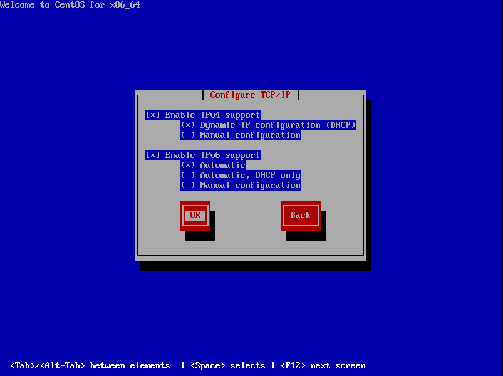Toggle the Enable IPv4 support checkbox
The image size is (503, 376).
202,115
